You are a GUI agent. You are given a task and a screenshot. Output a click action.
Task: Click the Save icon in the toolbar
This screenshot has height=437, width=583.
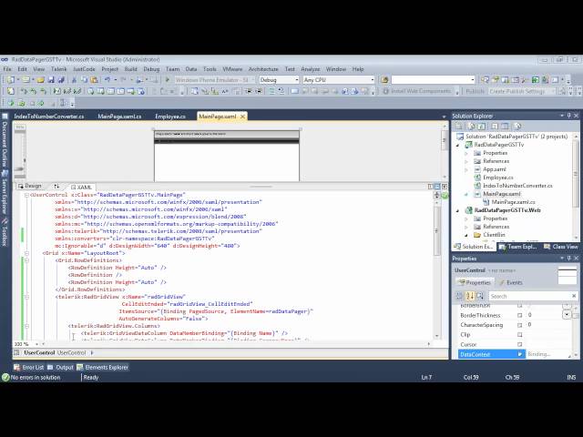click(x=51, y=80)
